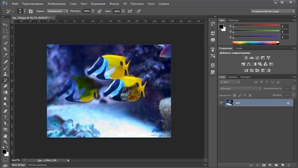Image resolution: width=298 pixels, height=168 pixels.
Task: Open the Редактирование menu
Action: point(33,4)
